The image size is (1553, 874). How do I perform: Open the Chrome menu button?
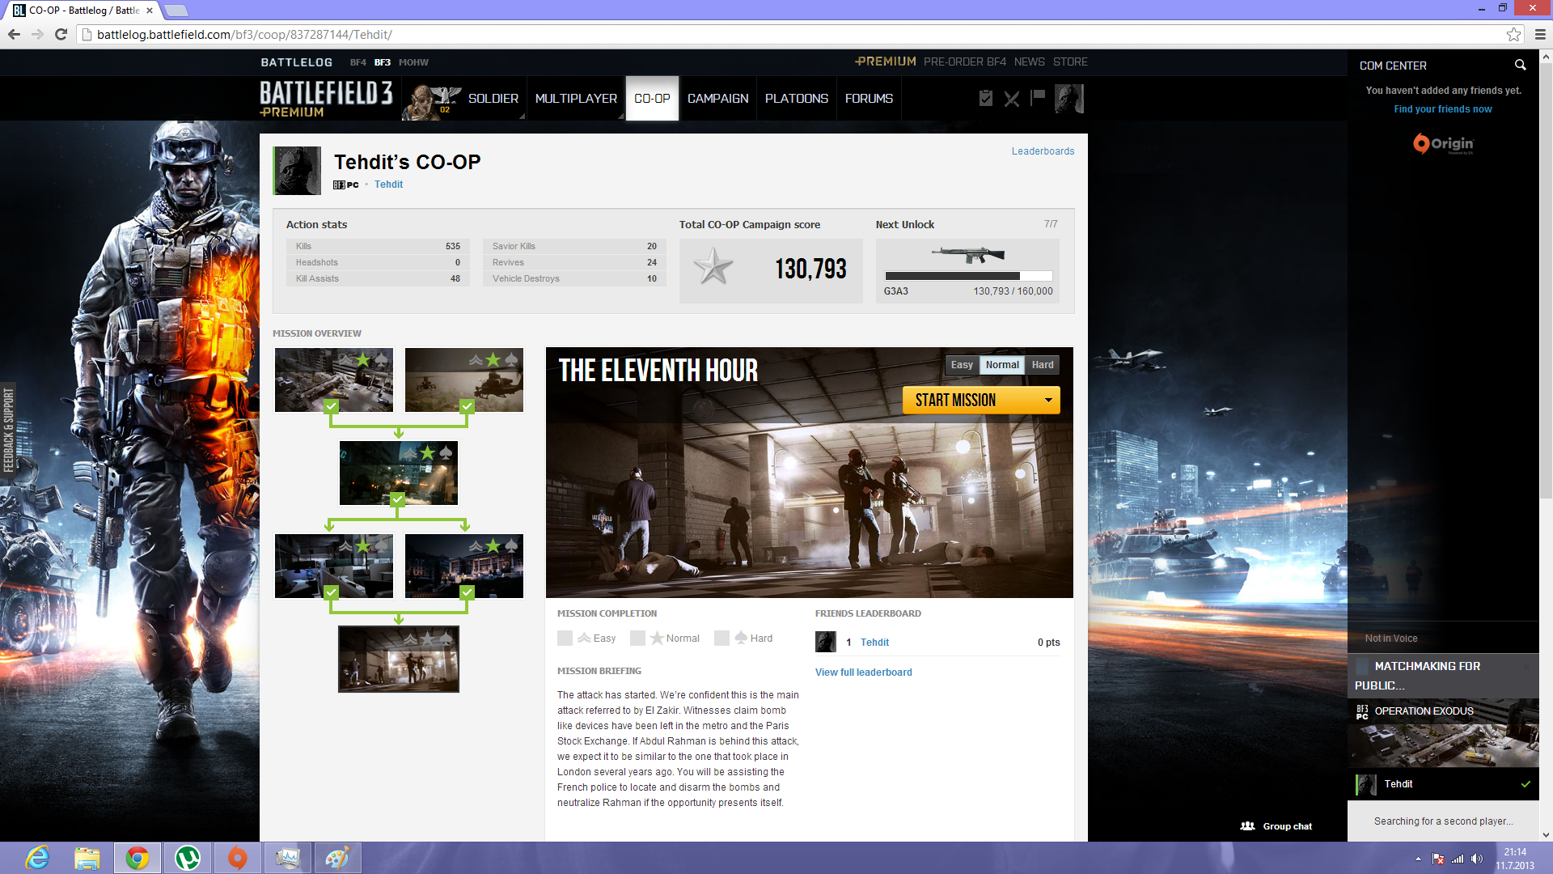(x=1540, y=34)
